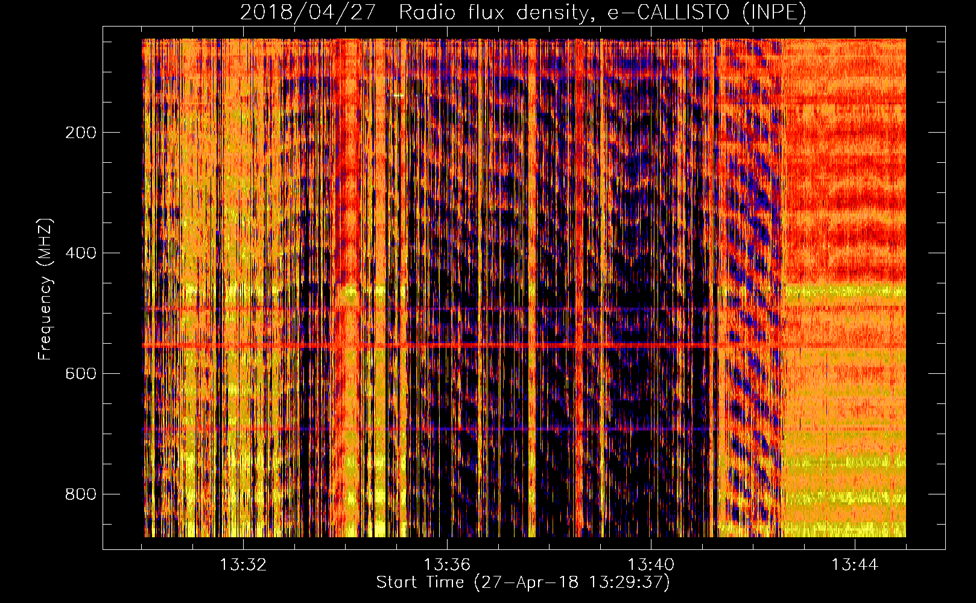Click the '600' frequency tick label
The height and width of the screenshot is (603, 976).
tap(81, 374)
